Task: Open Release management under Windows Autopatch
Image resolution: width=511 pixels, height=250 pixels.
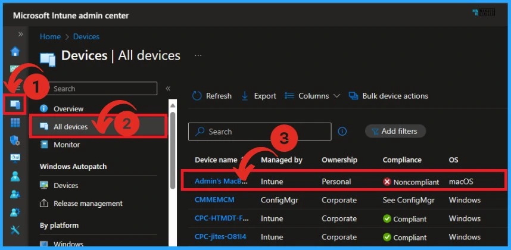Action: (x=88, y=204)
